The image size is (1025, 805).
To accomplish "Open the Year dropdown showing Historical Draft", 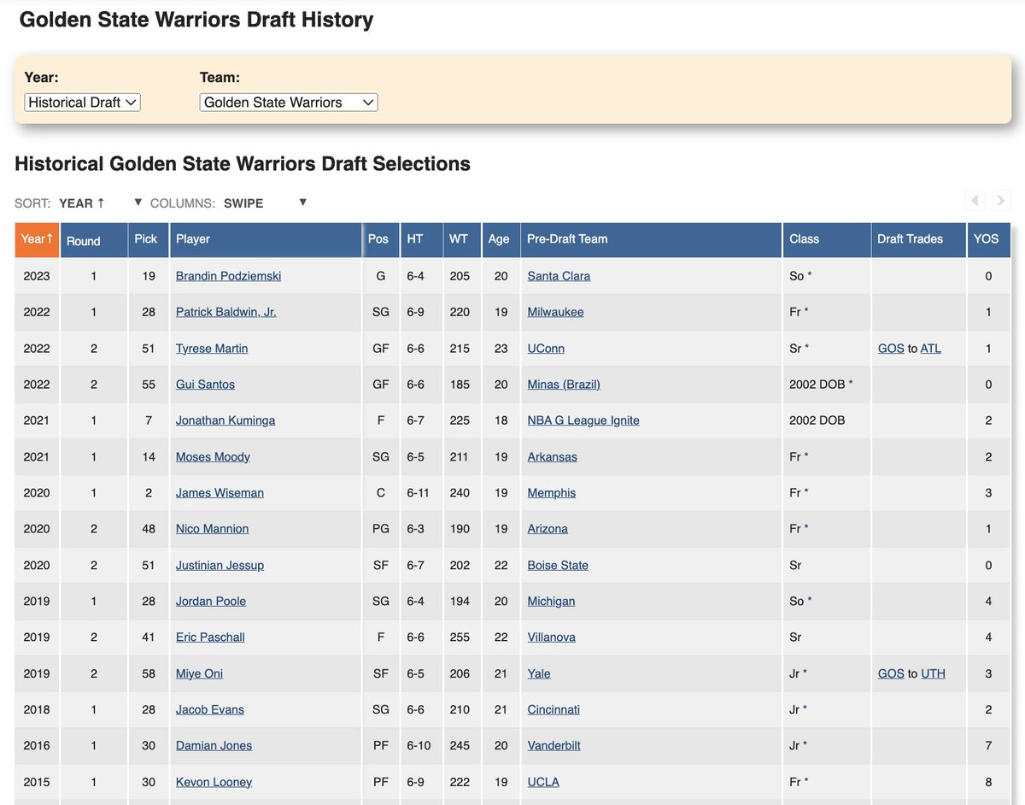I will (x=82, y=103).
